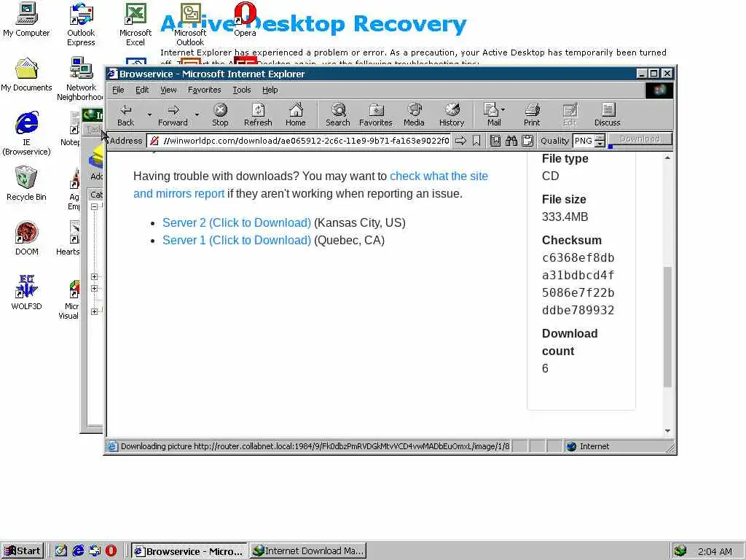Viewport: 746px width, 560px height.
Task: Open the Forward button history dropdown arrow
Action: [x=197, y=114]
